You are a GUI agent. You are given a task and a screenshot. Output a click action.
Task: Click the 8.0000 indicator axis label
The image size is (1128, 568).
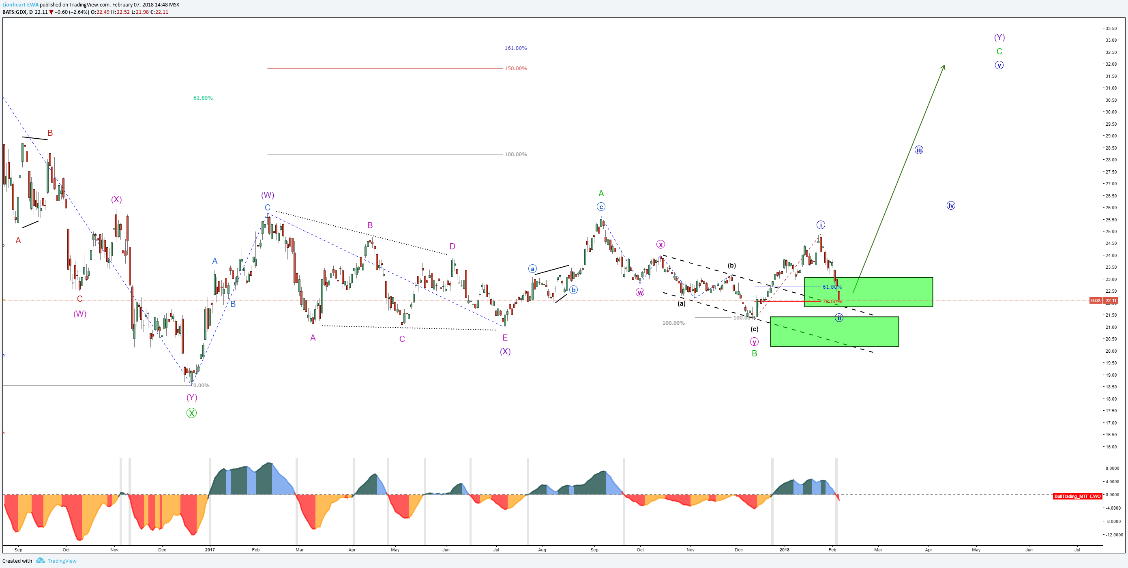tap(1113, 469)
